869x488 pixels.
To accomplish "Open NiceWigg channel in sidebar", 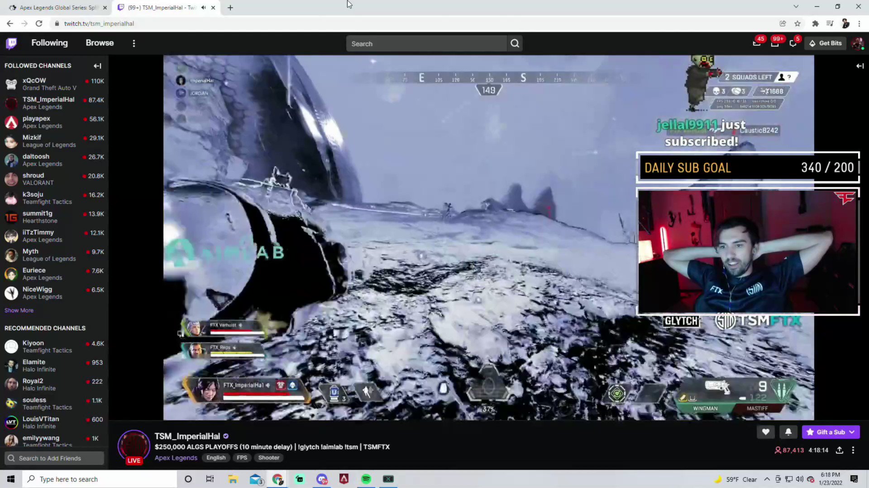I will [54, 293].
